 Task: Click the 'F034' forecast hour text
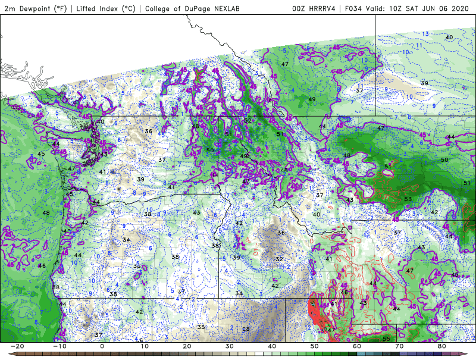(x=353, y=8)
